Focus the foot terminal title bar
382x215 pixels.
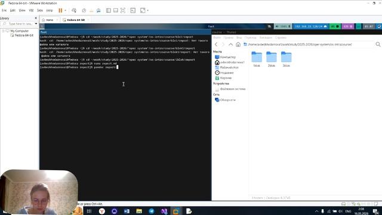(125, 32)
